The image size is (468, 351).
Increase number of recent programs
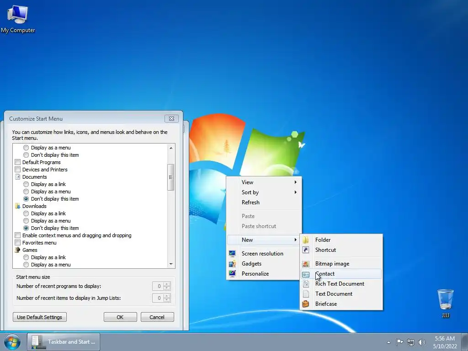point(167,284)
